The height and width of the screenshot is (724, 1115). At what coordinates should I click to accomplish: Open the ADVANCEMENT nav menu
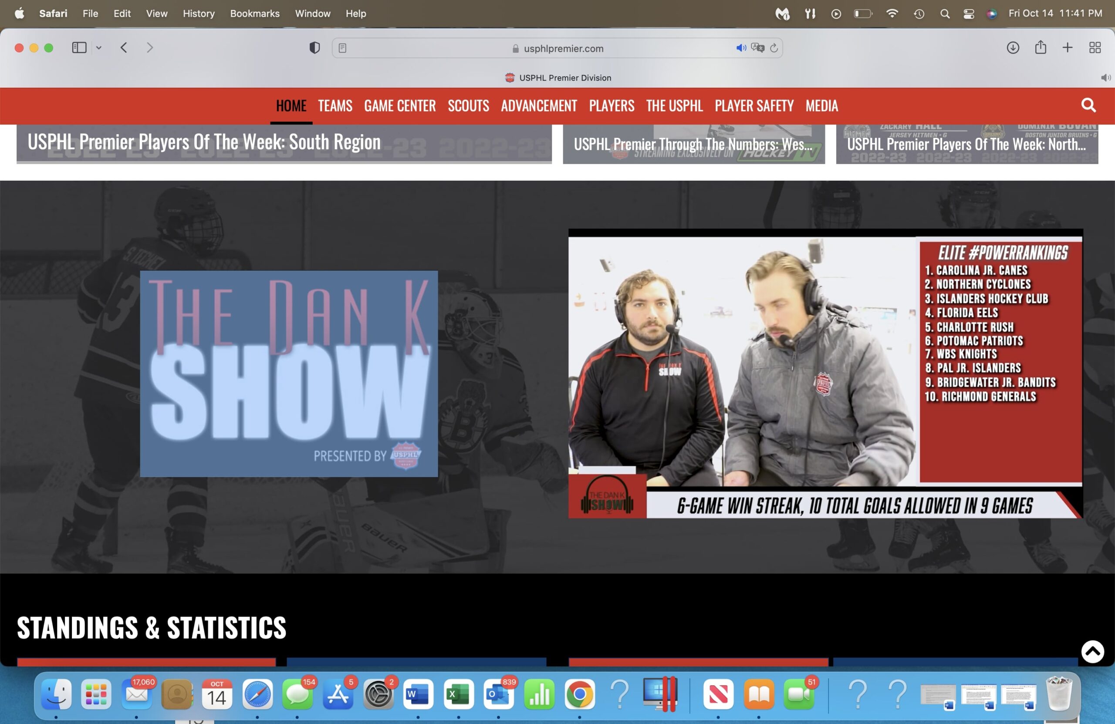(539, 106)
